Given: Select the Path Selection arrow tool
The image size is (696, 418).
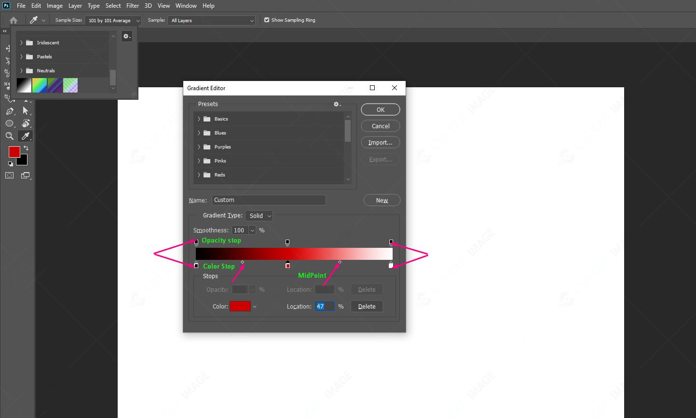Looking at the screenshot, I should [x=26, y=111].
